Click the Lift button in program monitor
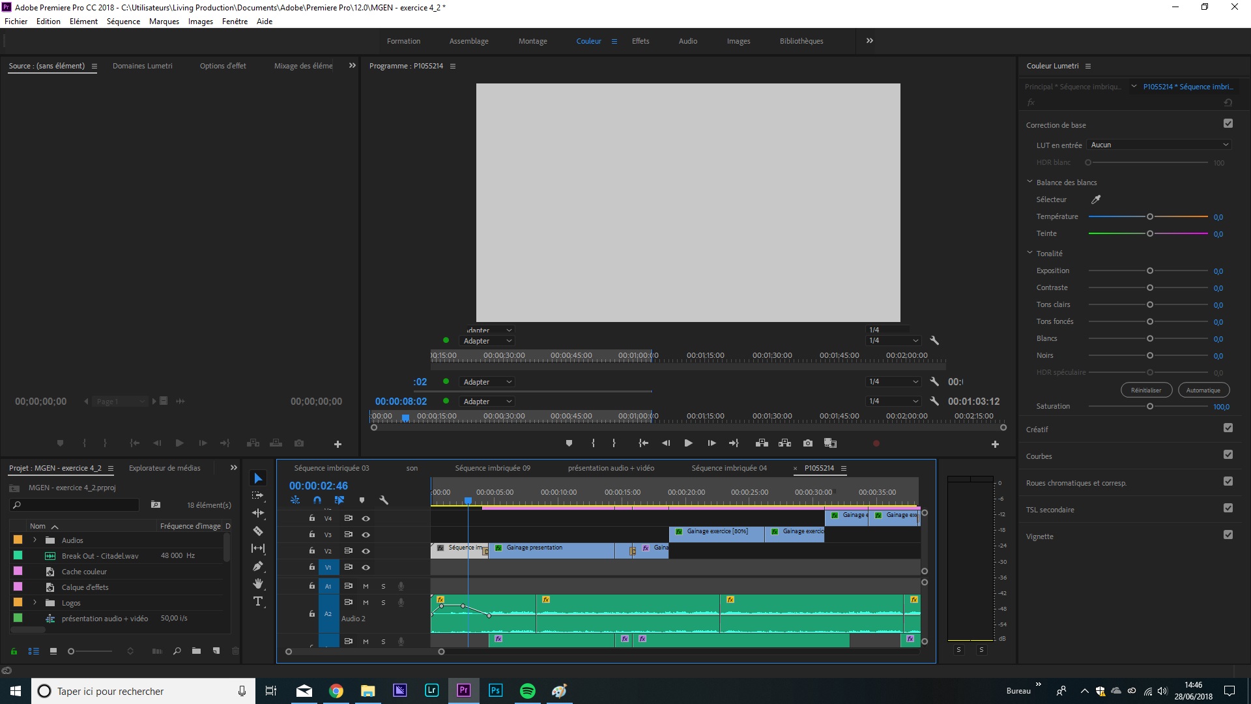This screenshot has width=1251, height=704. coord(762,443)
